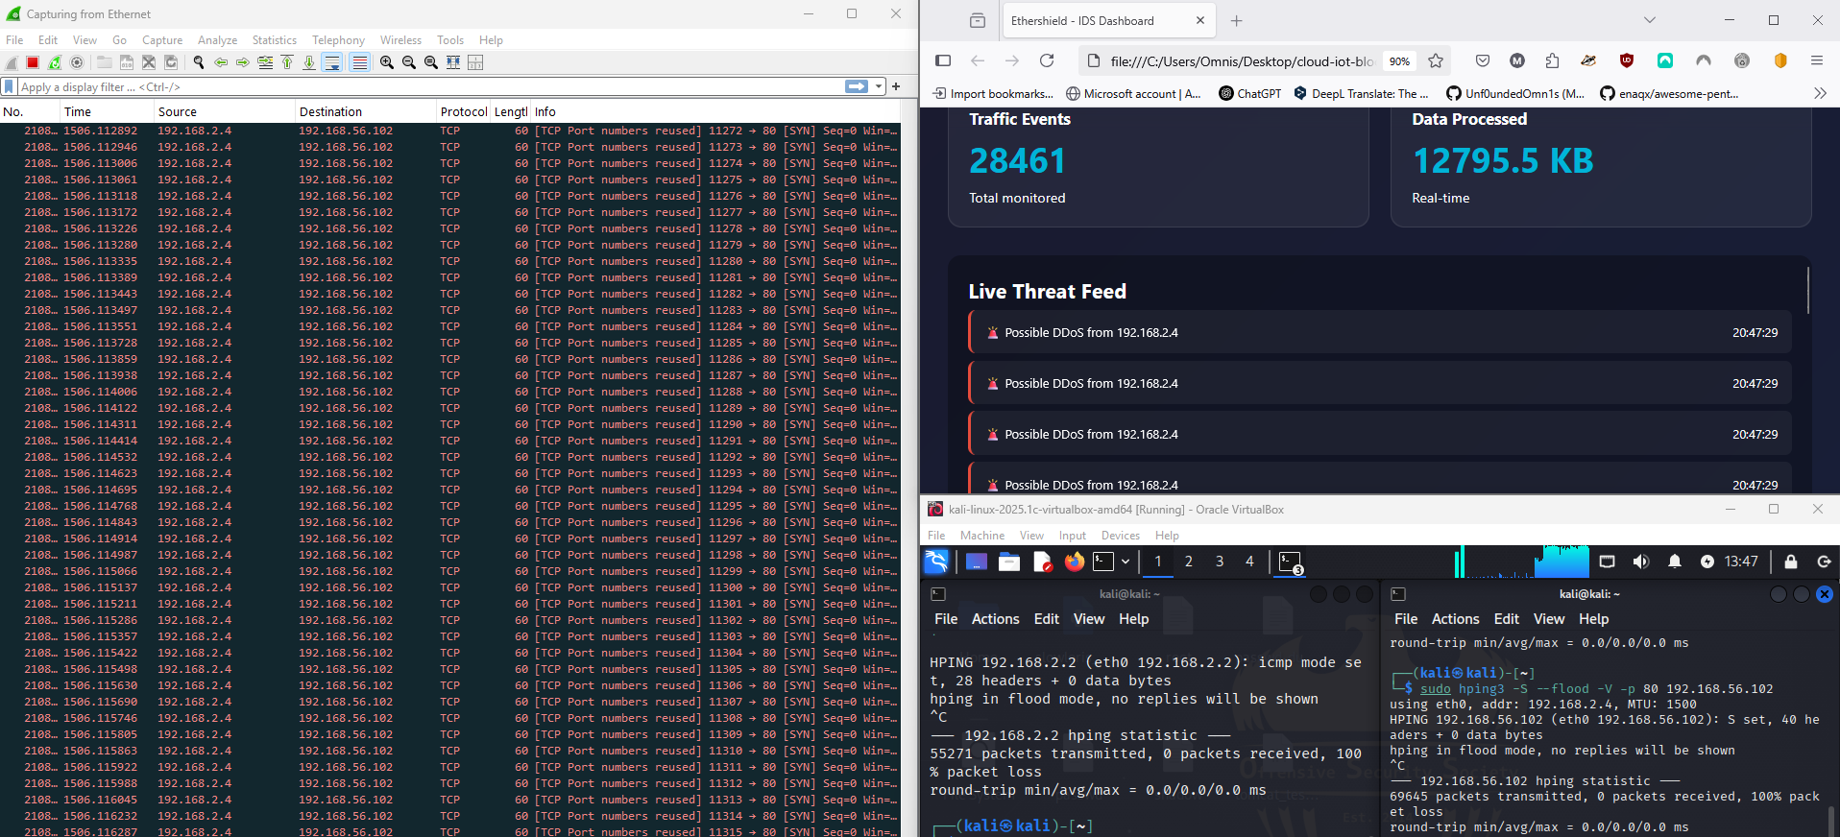
Task: Open Actions menu in left terminal
Action: [x=995, y=619]
